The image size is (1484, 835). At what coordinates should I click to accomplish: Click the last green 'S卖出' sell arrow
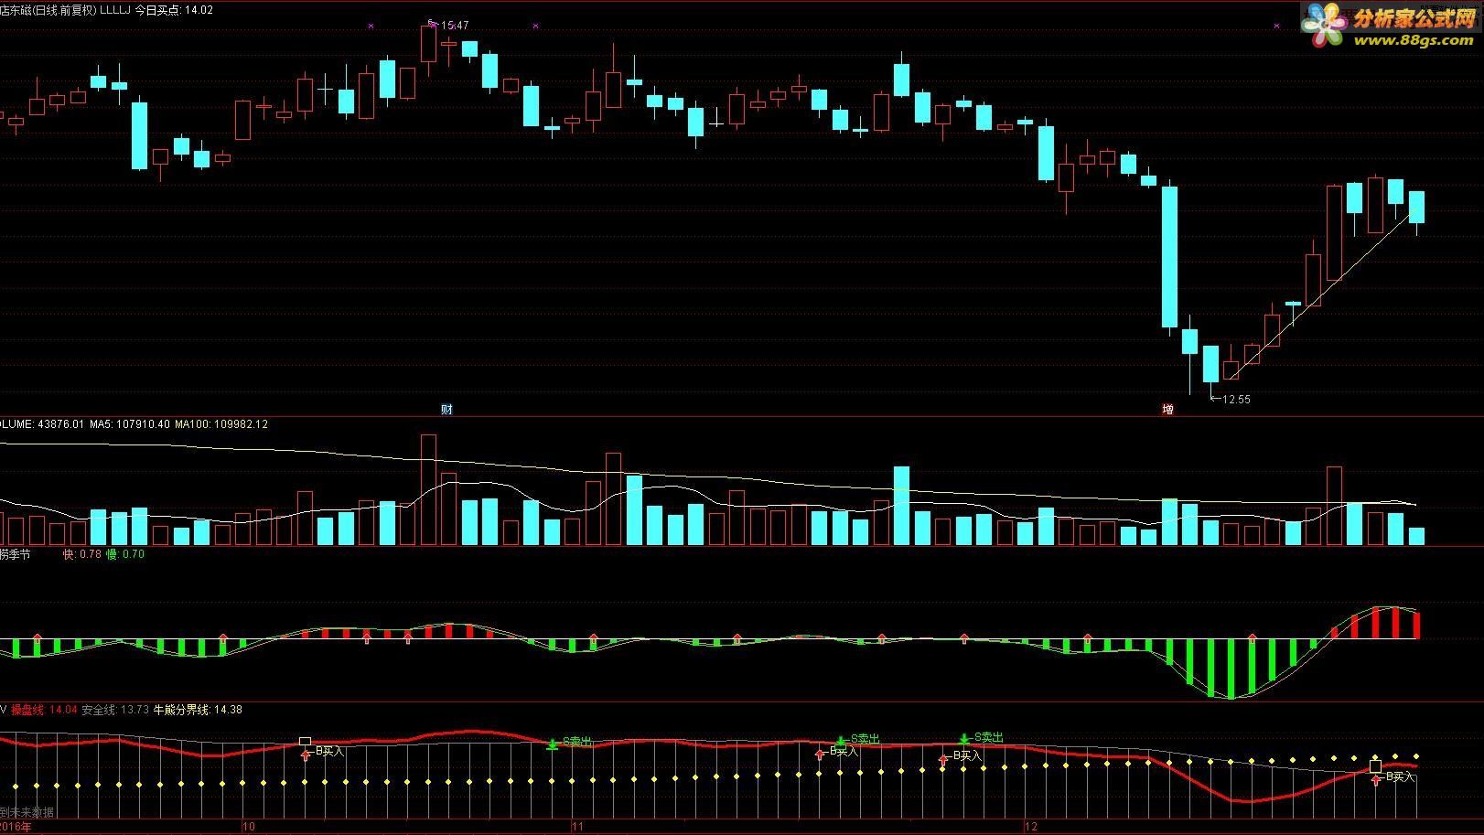click(x=964, y=738)
